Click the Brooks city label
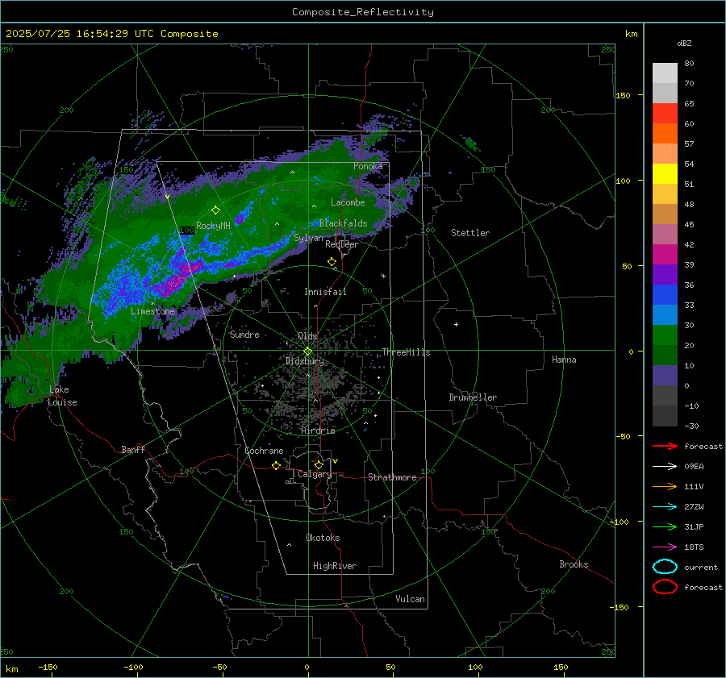 point(574,564)
